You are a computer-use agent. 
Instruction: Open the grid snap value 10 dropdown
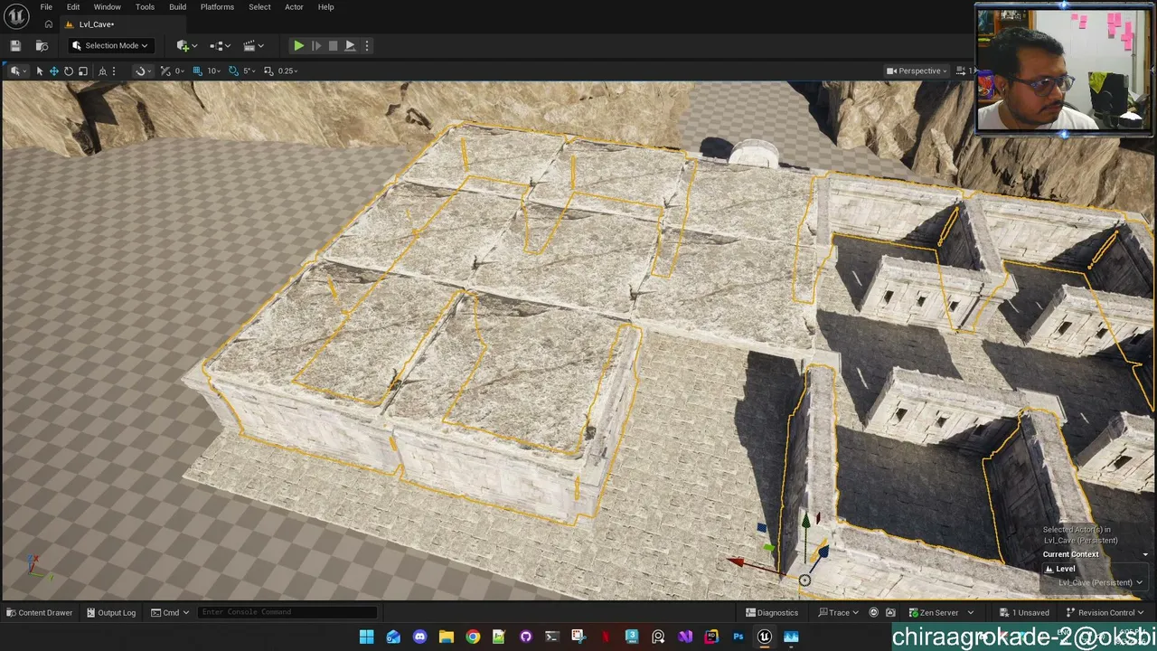point(214,71)
